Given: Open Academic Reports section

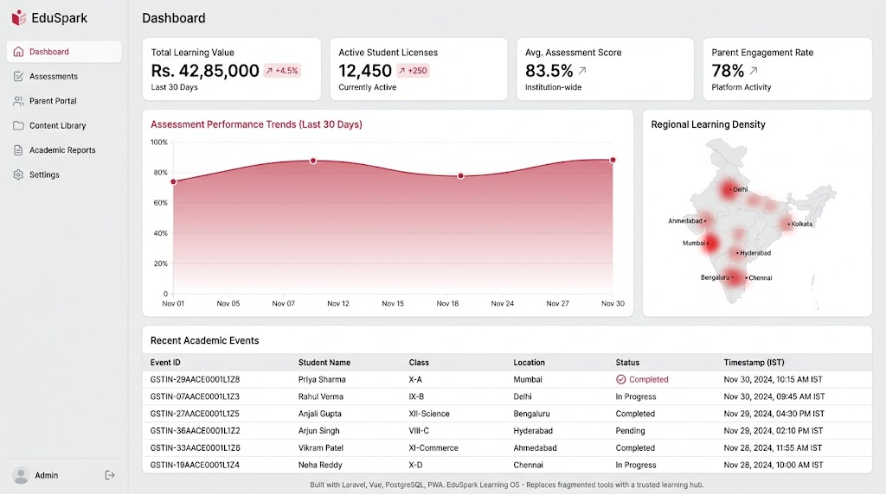Looking at the screenshot, I should point(64,150).
